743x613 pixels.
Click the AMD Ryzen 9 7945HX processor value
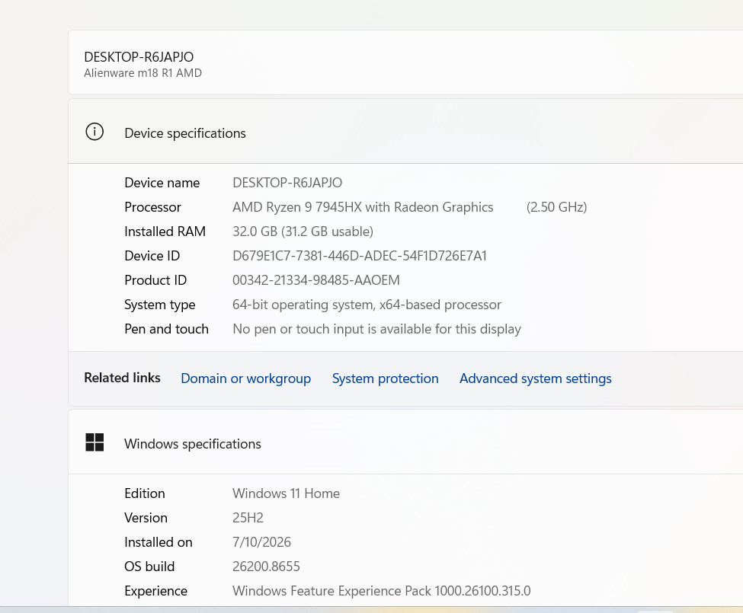[x=363, y=207]
